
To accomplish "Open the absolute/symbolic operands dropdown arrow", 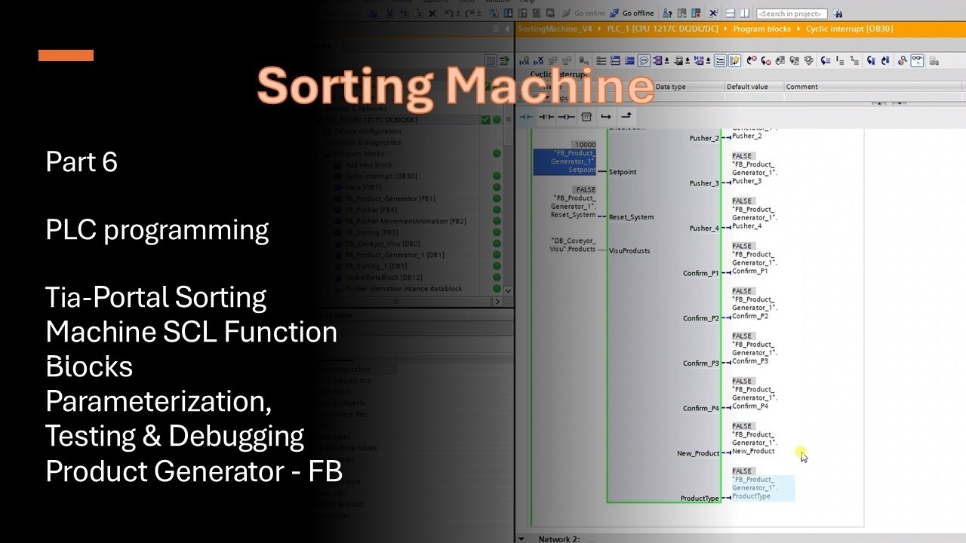I will (x=666, y=60).
